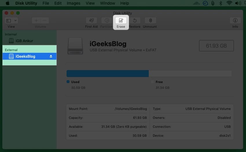Open the View menu
The height and width of the screenshot is (152, 246).
point(90,3)
